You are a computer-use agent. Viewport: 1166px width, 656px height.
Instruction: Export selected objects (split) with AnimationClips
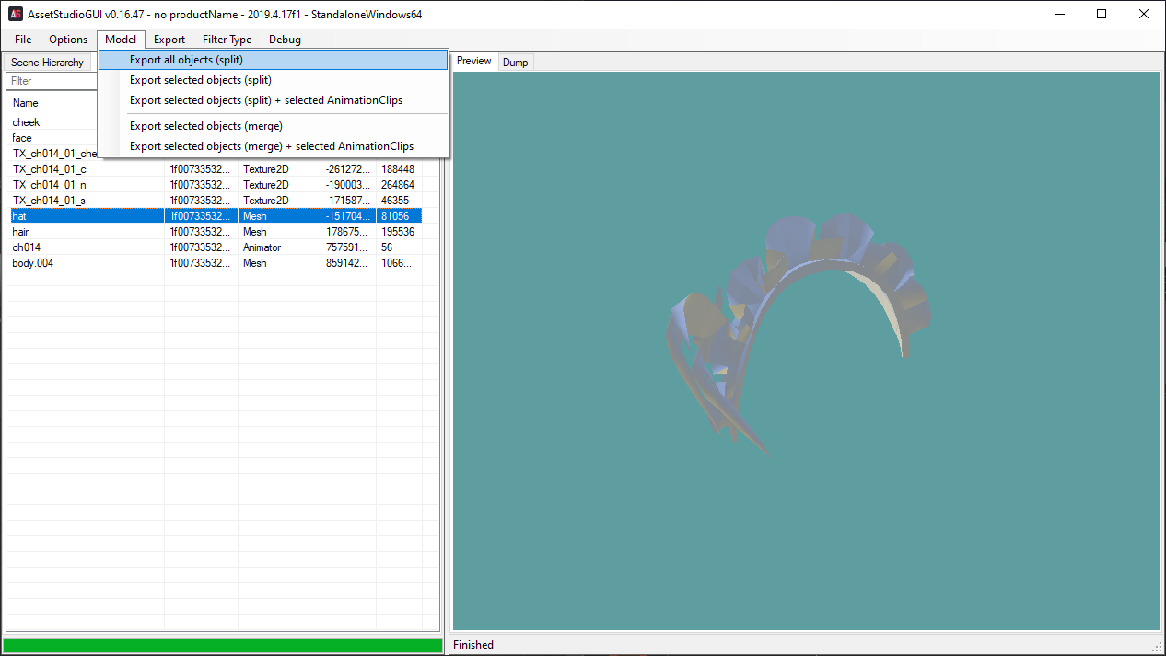[x=265, y=100]
